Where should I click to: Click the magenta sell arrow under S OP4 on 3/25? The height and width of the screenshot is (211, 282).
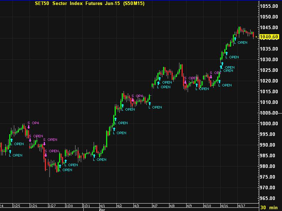point(28,127)
